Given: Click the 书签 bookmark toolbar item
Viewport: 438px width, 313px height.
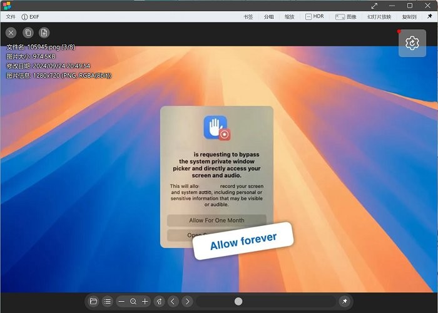Looking at the screenshot, I should coord(248,17).
